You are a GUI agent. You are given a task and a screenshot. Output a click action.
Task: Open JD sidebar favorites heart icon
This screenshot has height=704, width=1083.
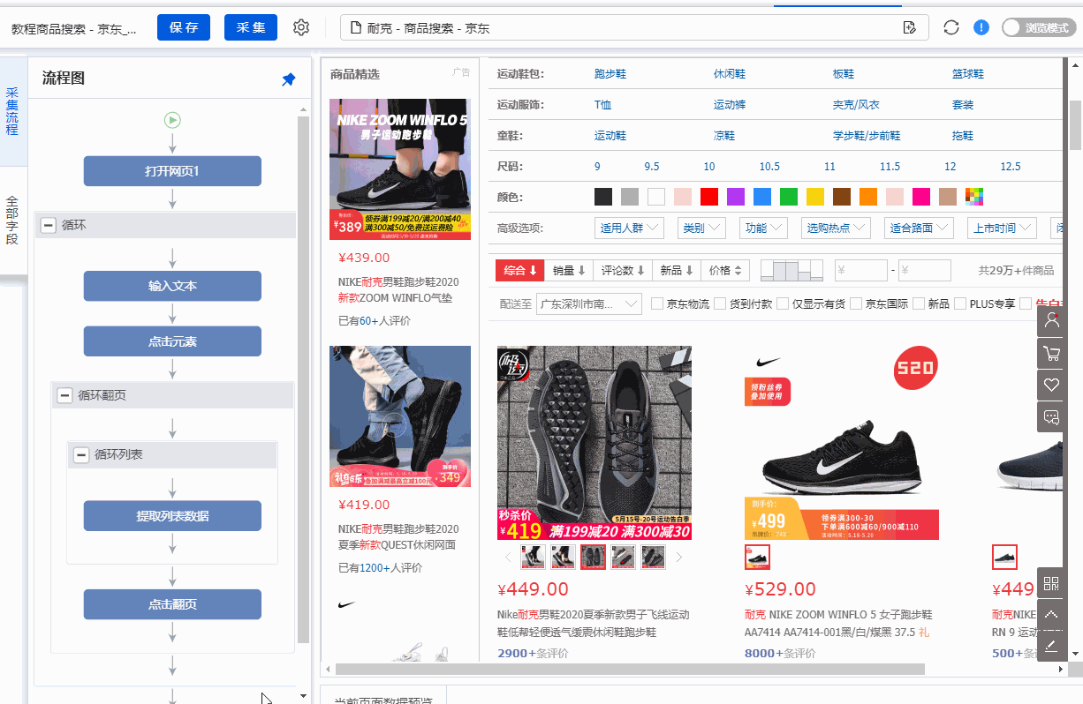[x=1051, y=385]
